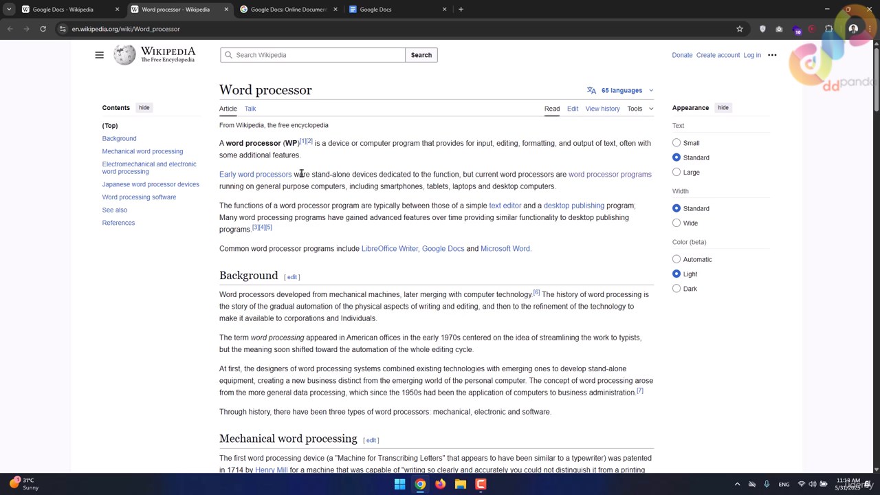Open the Windows Start menu
Image resolution: width=880 pixels, height=495 pixels.
[399, 484]
